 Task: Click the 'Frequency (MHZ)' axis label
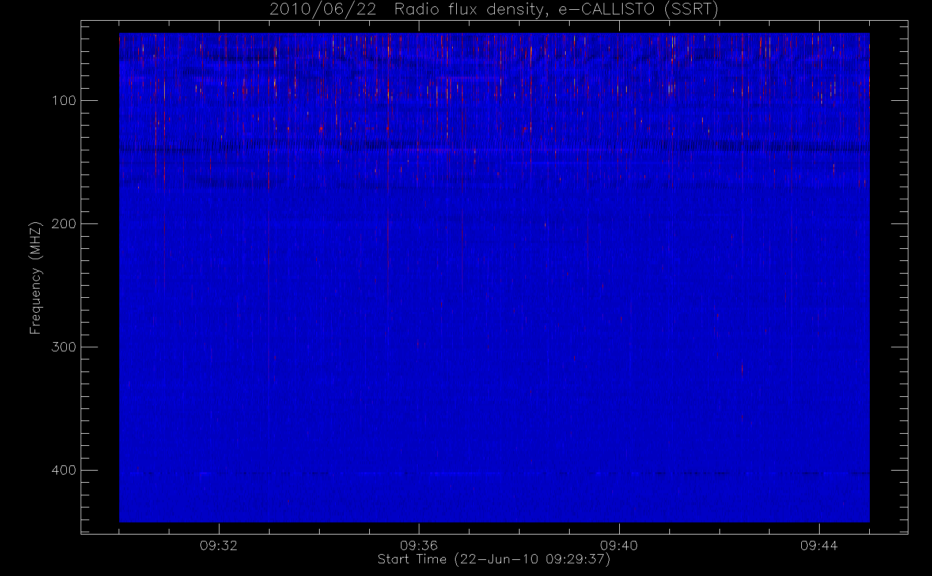tap(36, 278)
